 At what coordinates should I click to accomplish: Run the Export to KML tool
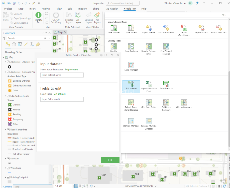pos(149,29)
